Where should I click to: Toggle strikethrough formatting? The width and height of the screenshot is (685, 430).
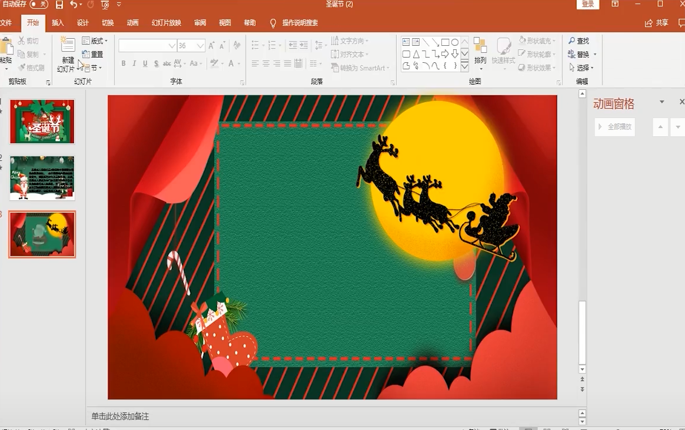(167, 63)
